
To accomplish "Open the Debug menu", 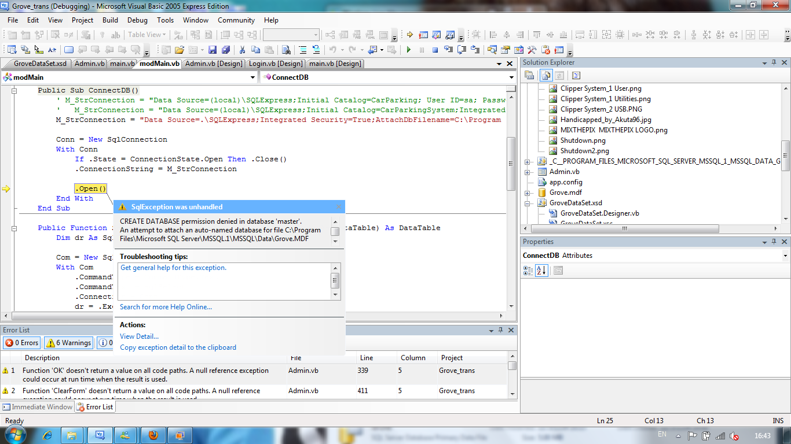I will 137,20.
